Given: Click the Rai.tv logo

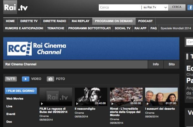Looking at the screenshot, I should tap(16, 7).
